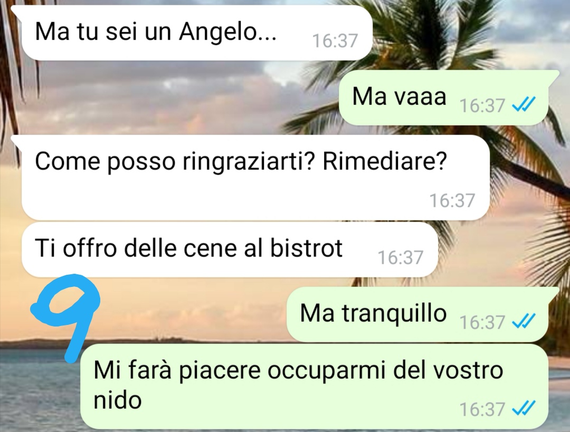
Task: Click the blue double-check icon beside 'Ma tranquillo'
Action: pyautogui.click(x=523, y=321)
